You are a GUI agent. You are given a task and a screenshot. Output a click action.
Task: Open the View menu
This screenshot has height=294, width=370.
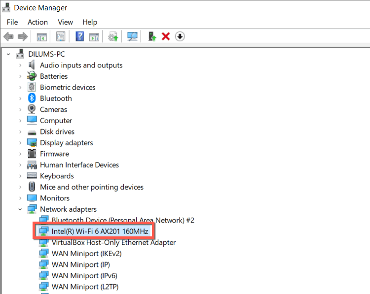pos(65,22)
